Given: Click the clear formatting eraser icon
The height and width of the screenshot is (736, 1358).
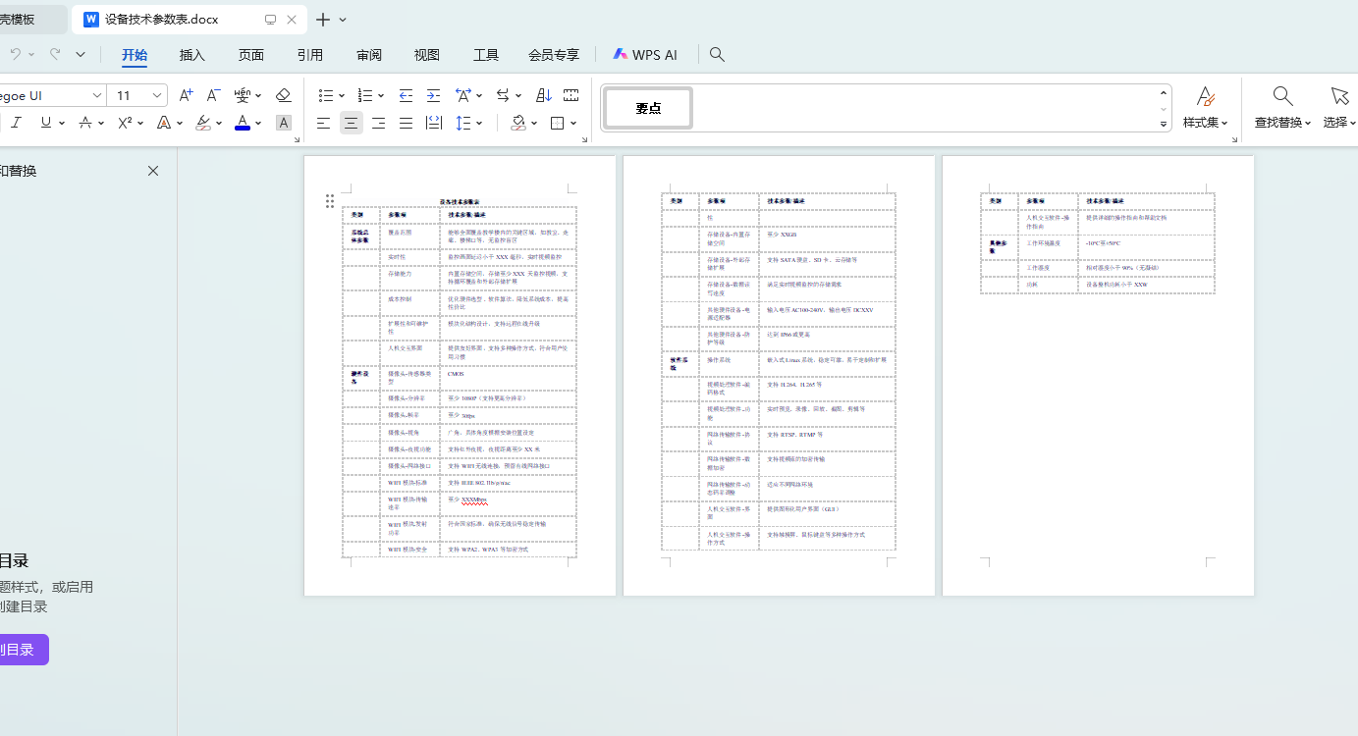Looking at the screenshot, I should coord(284,95).
